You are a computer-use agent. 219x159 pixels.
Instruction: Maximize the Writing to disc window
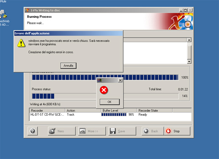coord(185,10)
